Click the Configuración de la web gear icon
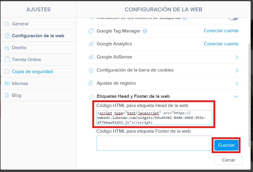 (7, 35)
